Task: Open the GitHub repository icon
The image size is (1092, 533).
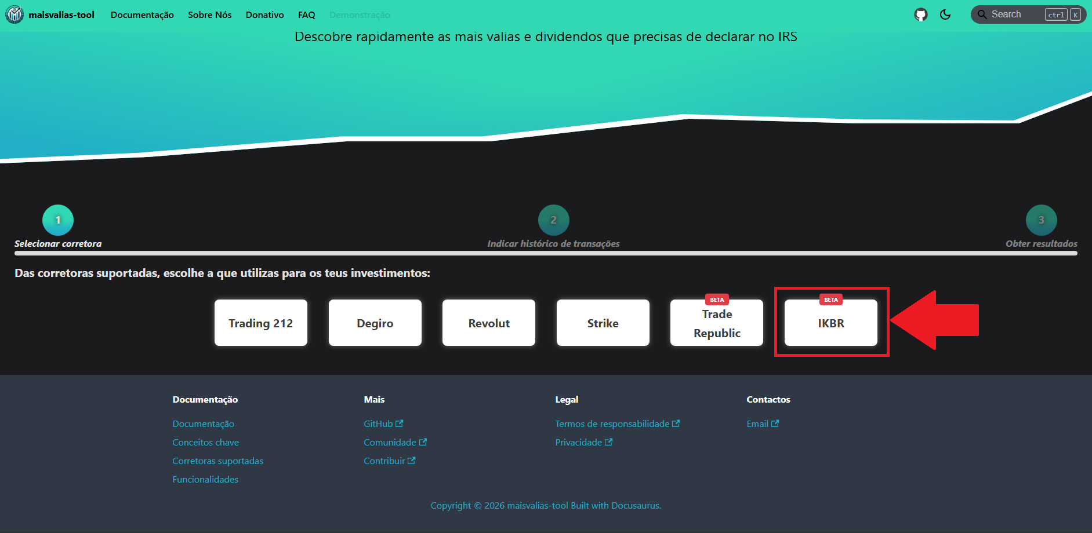Action: click(921, 14)
